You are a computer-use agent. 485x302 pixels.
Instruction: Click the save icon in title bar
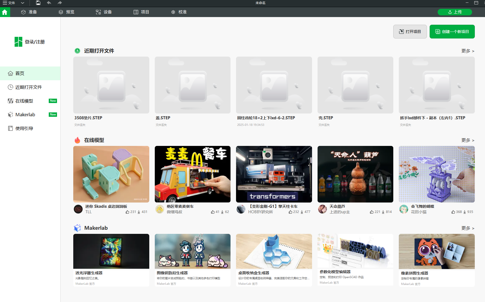tap(38, 3)
